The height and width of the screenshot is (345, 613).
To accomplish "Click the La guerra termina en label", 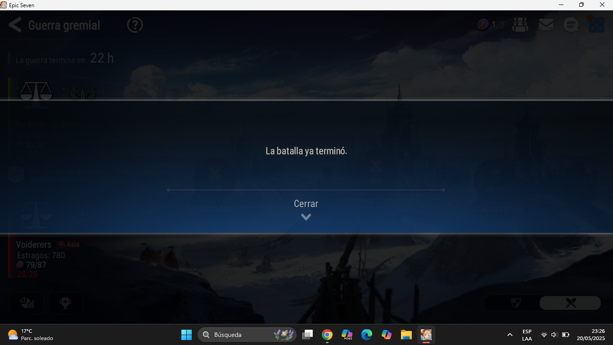I will coord(50,60).
